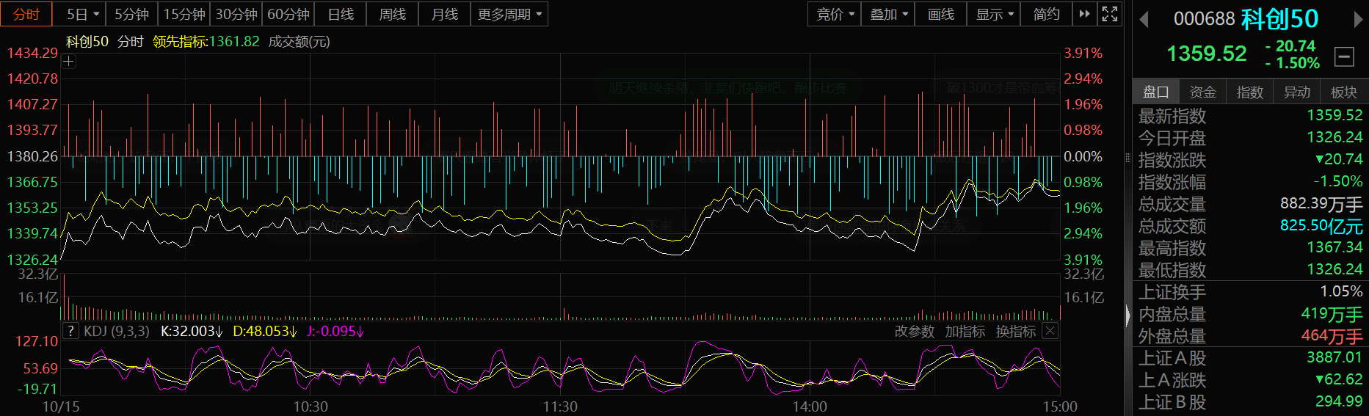
Task: Click the J:-0.095 KDJ value
Action: click(x=335, y=331)
